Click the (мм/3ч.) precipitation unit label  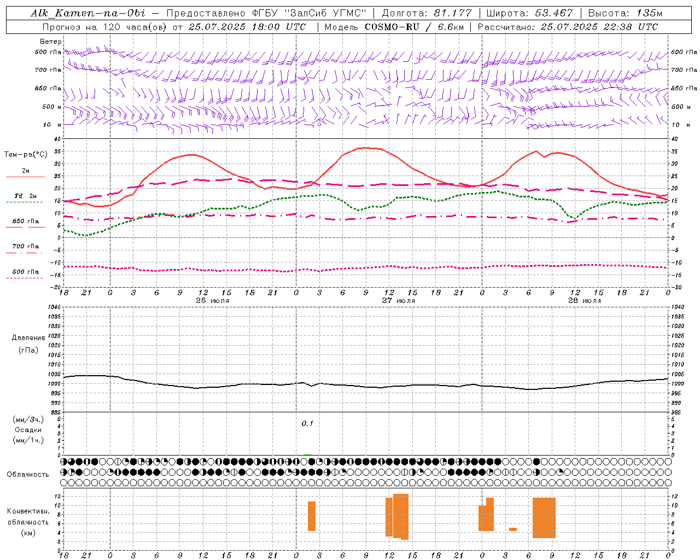(x=28, y=419)
